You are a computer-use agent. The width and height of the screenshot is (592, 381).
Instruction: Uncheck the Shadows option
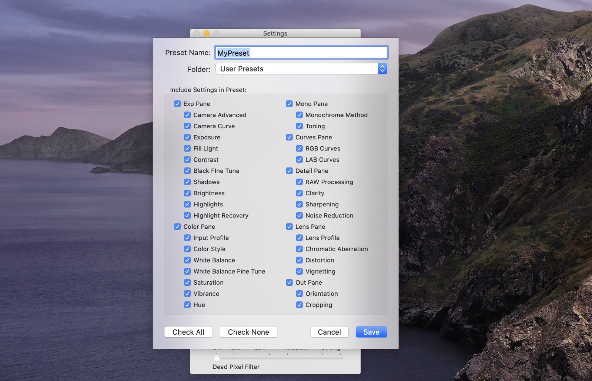tap(187, 182)
